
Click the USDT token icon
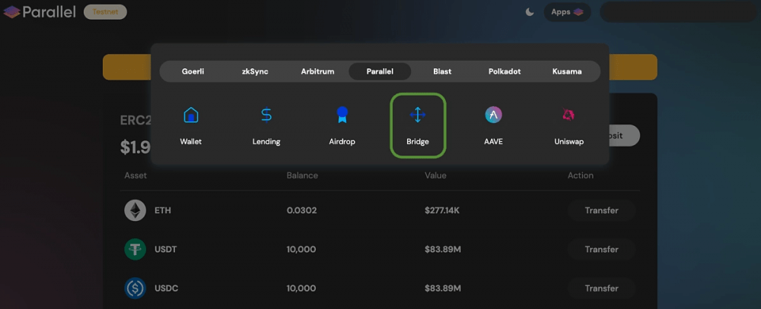[x=135, y=250]
